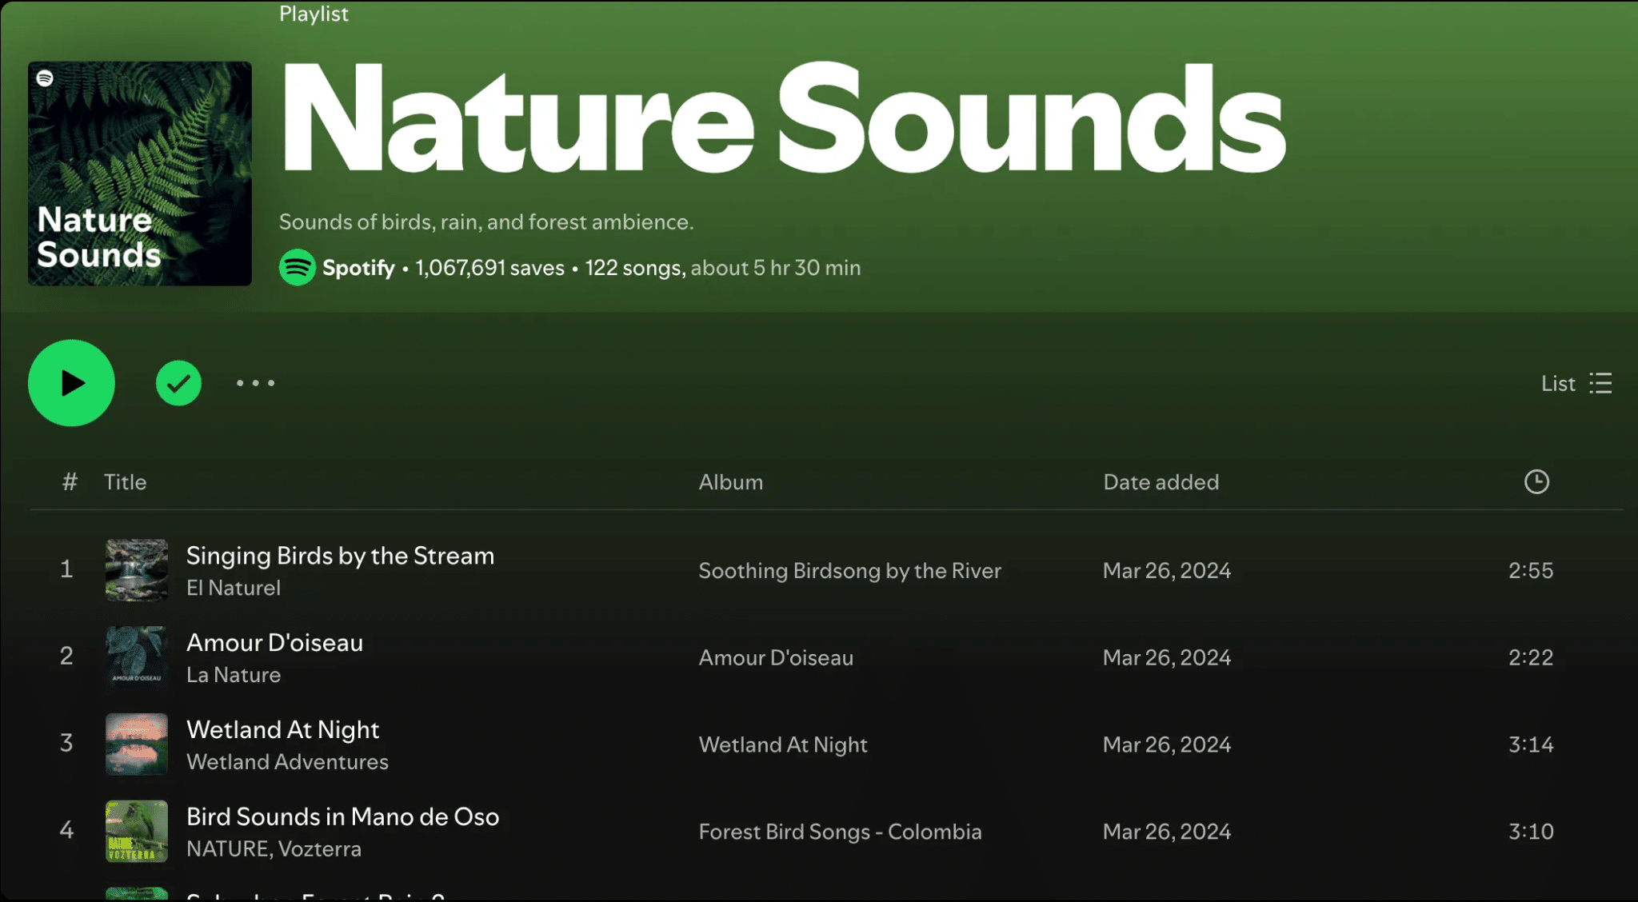1638x902 pixels.
Task: Click the green check to remove from library
Action: (178, 383)
